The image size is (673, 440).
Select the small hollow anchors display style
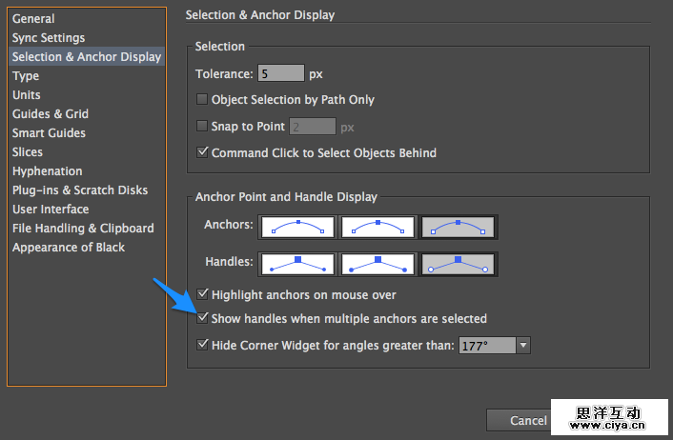pyautogui.click(x=297, y=228)
